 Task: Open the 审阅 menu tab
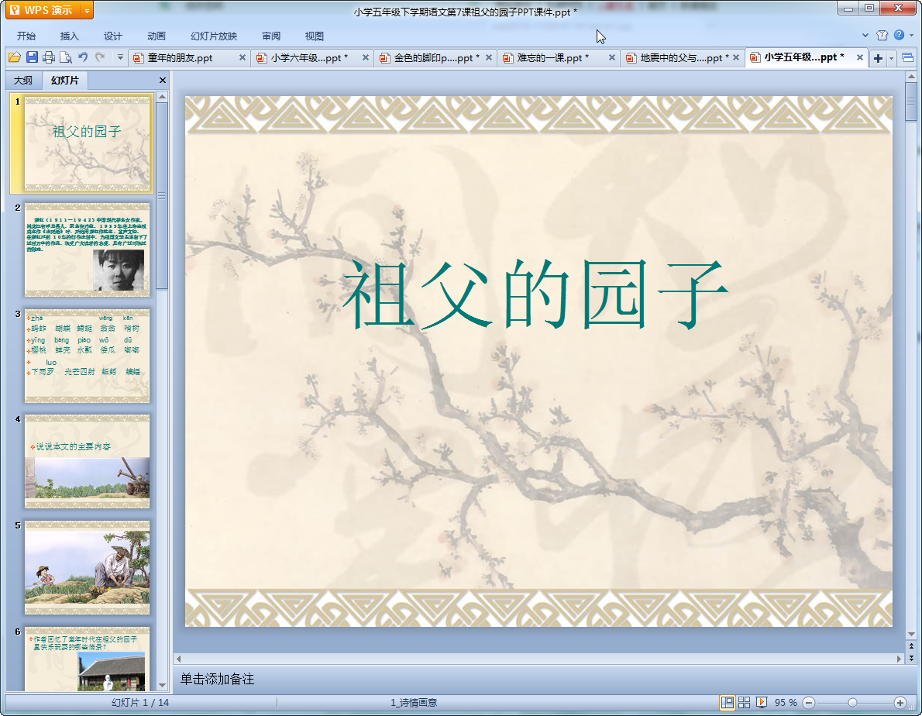click(271, 36)
